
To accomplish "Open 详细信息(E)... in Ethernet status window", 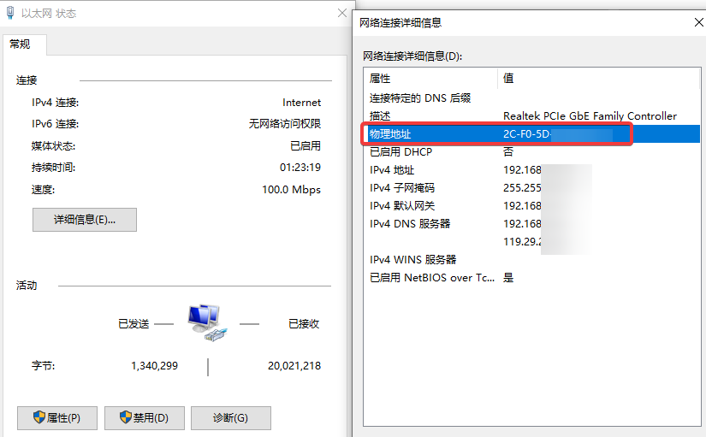I will coord(85,220).
